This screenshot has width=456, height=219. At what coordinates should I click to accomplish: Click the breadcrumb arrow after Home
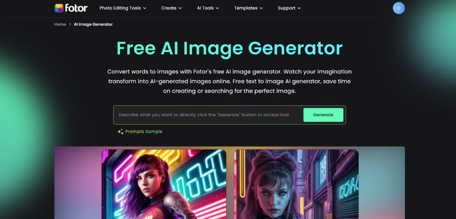pyautogui.click(x=70, y=25)
